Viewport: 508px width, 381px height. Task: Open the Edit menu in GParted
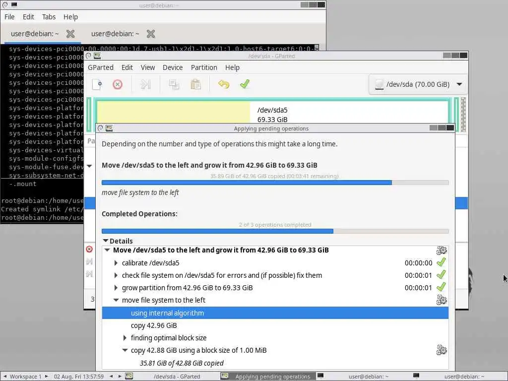127,67
